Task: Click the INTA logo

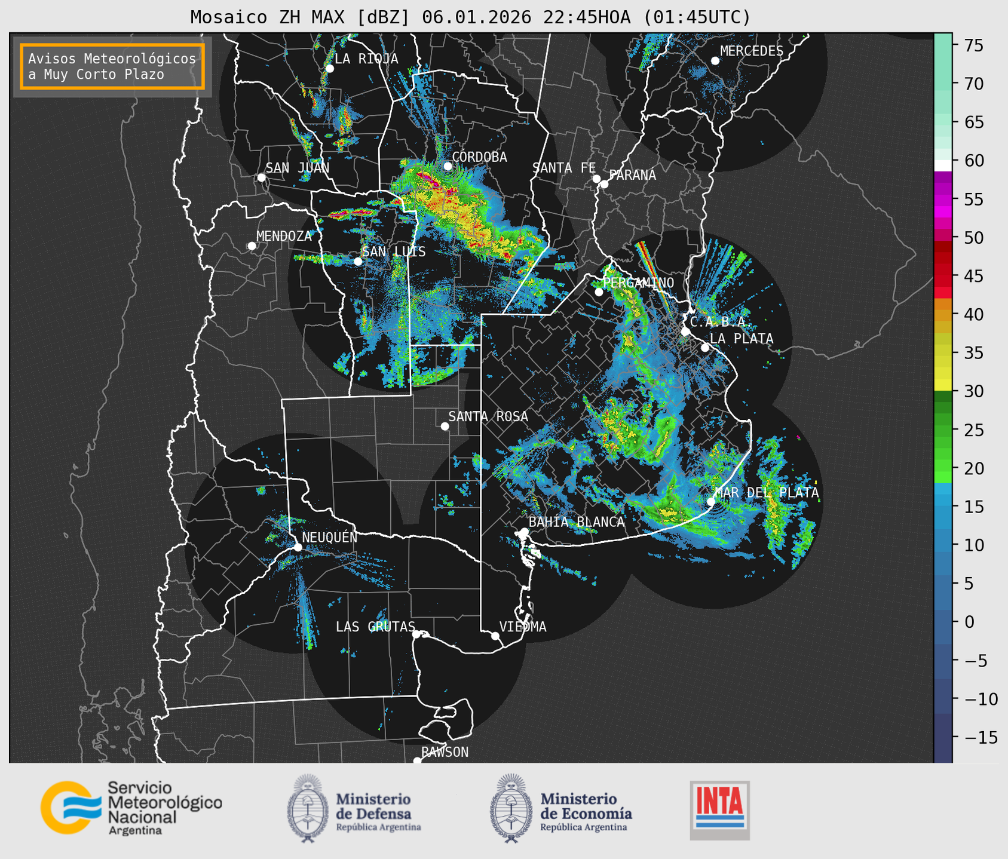Action: 720,811
